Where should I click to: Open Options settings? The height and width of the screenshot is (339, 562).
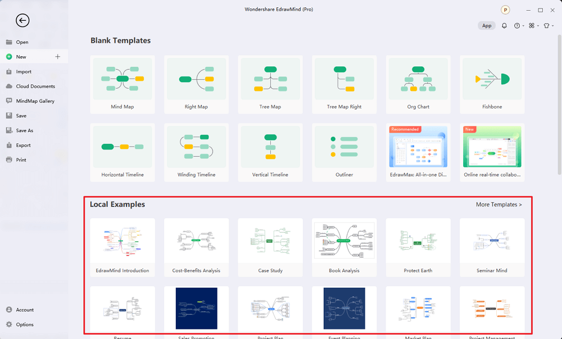pyautogui.click(x=34, y=324)
